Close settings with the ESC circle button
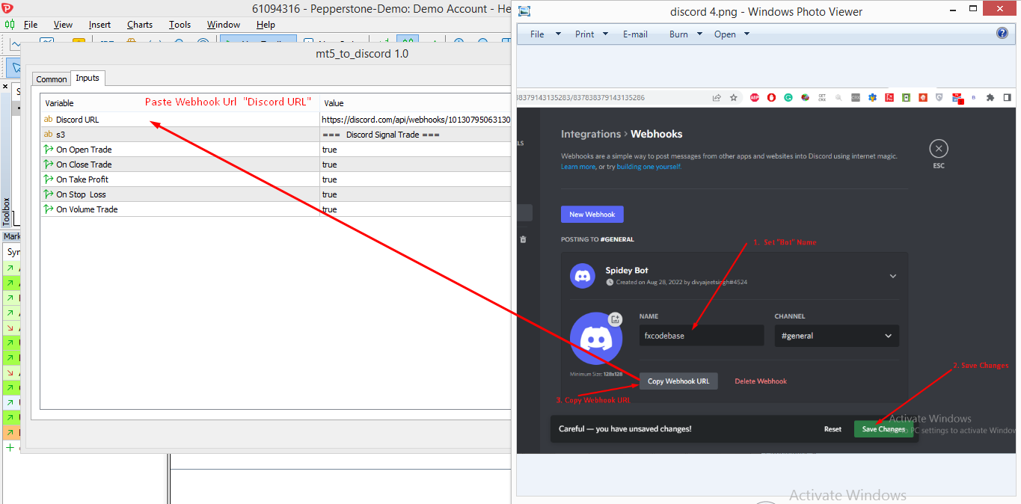Screen dimensions: 1021x504 [938, 148]
